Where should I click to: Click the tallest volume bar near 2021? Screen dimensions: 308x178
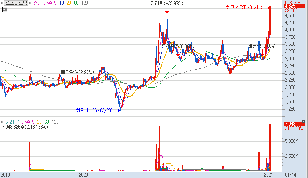point(270,148)
